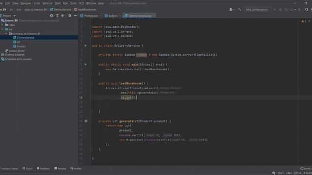This screenshot has height=175, width=312.
Task: Click CRLF line separator in status bar
Action: tap(289, 173)
